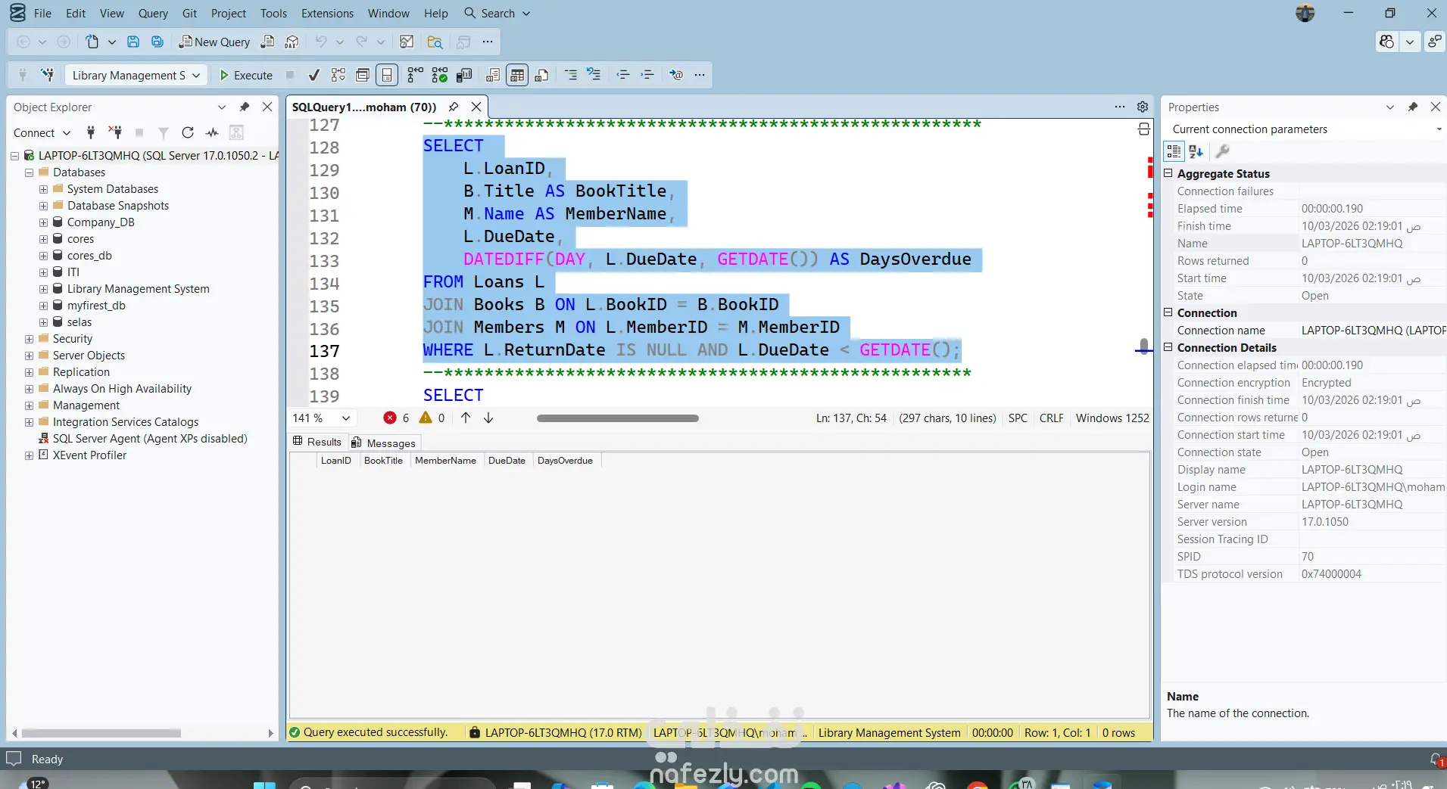Click the Parse query checkmark icon
The width and height of the screenshot is (1447, 789).
[x=313, y=75]
